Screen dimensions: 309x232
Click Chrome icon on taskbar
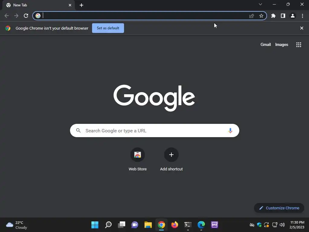click(161, 225)
